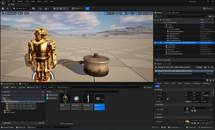Screen dimensions: 215x130
Task: Click the green Play button in toolbar
Action: click(54, 8)
